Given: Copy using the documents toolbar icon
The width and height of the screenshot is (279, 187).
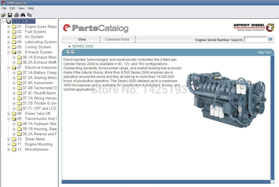Looking at the screenshot, I should [x=29, y=15].
